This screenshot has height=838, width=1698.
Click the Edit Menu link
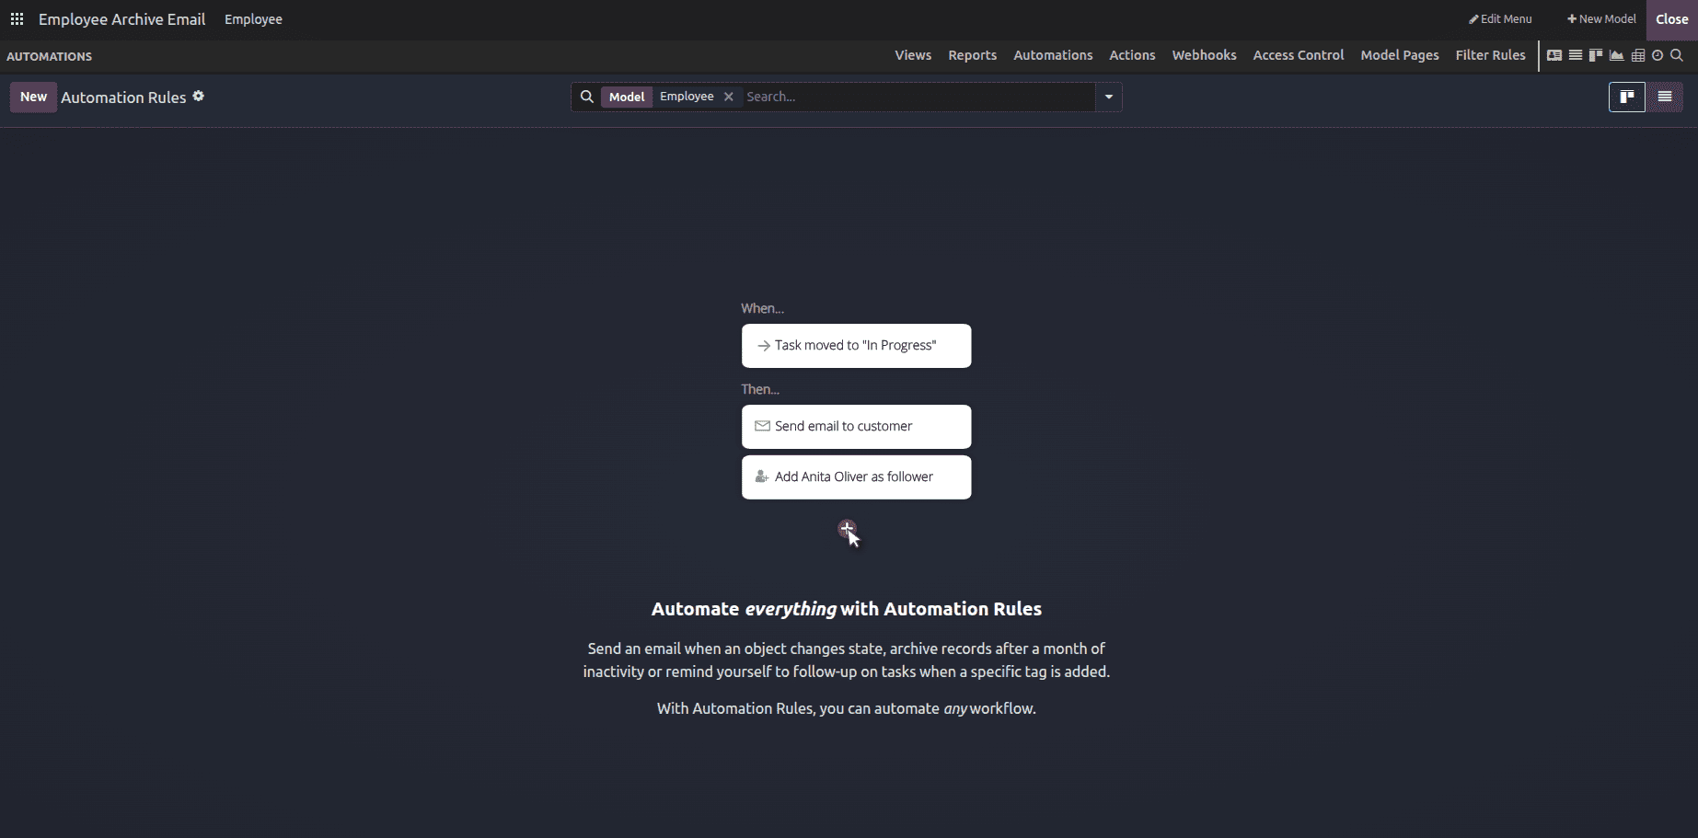pyautogui.click(x=1500, y=18)
